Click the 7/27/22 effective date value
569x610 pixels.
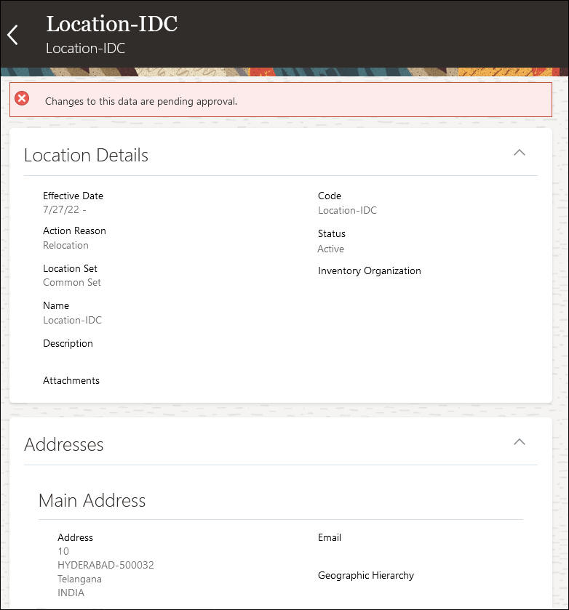coord(65,209)
